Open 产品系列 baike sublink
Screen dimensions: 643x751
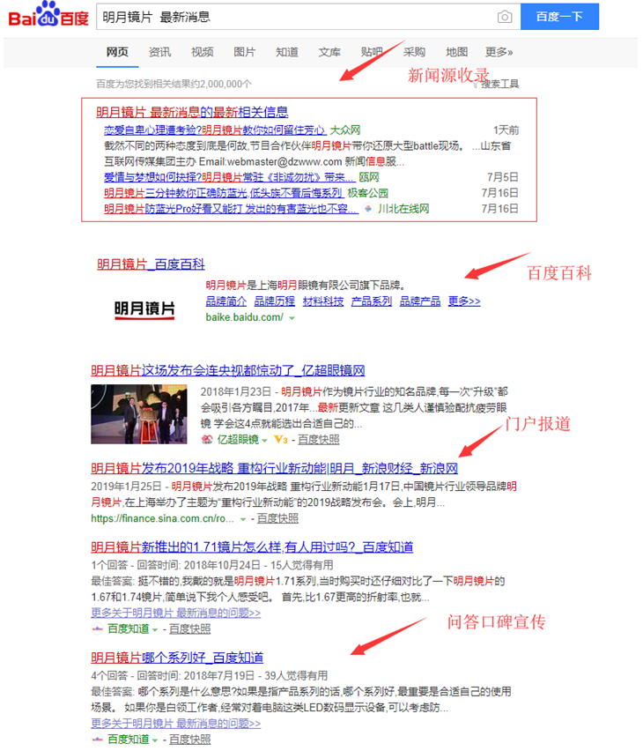click(x=372, y=301)
